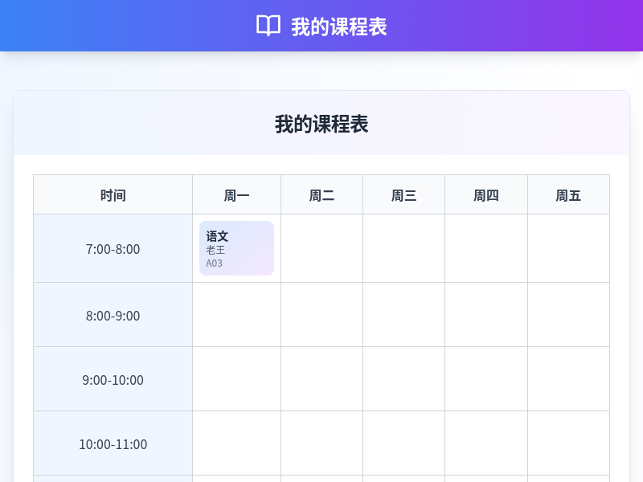The image size is (643, 482).
Task: Click the 时间 column header
Action: click(x=113, y=194)
